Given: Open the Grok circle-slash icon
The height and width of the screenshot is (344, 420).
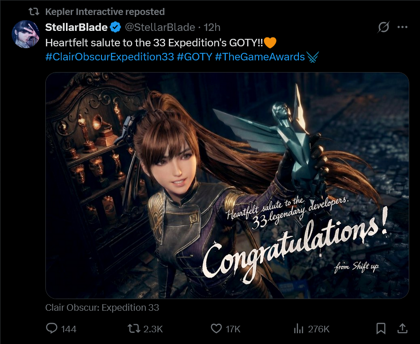Looking at the screenshot, I should (384, 28).
